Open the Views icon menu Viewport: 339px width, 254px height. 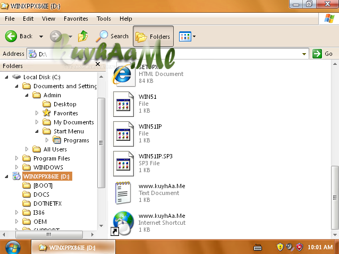pyautogui.click(x=185, y=36)
